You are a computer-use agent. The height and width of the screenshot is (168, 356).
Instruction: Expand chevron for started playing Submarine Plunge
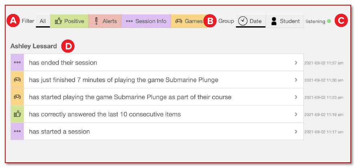tap(296, 97)
